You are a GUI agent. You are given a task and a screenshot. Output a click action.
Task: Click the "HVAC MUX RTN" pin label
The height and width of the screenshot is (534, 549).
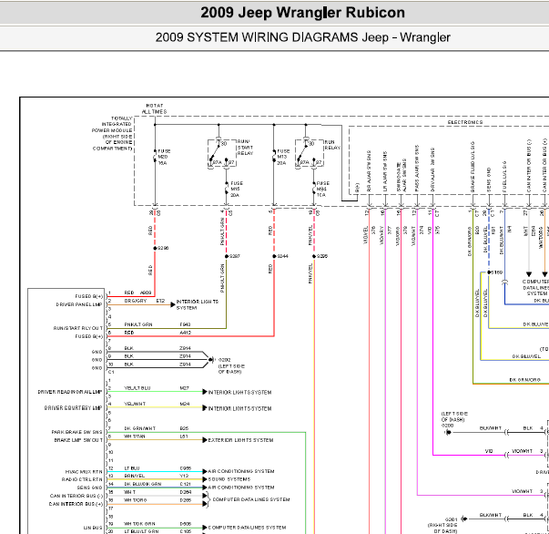point(84,472)
